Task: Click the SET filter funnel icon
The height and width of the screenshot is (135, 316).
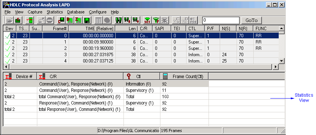Action: (x=147, y=20)
